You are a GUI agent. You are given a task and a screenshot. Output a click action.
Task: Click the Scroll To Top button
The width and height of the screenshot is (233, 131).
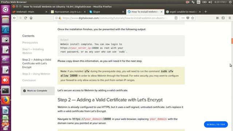pyautogui.click(x=216, y=124)
